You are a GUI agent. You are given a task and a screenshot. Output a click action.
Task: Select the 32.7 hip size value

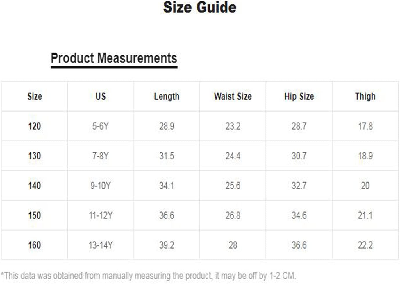pos(299,186)
